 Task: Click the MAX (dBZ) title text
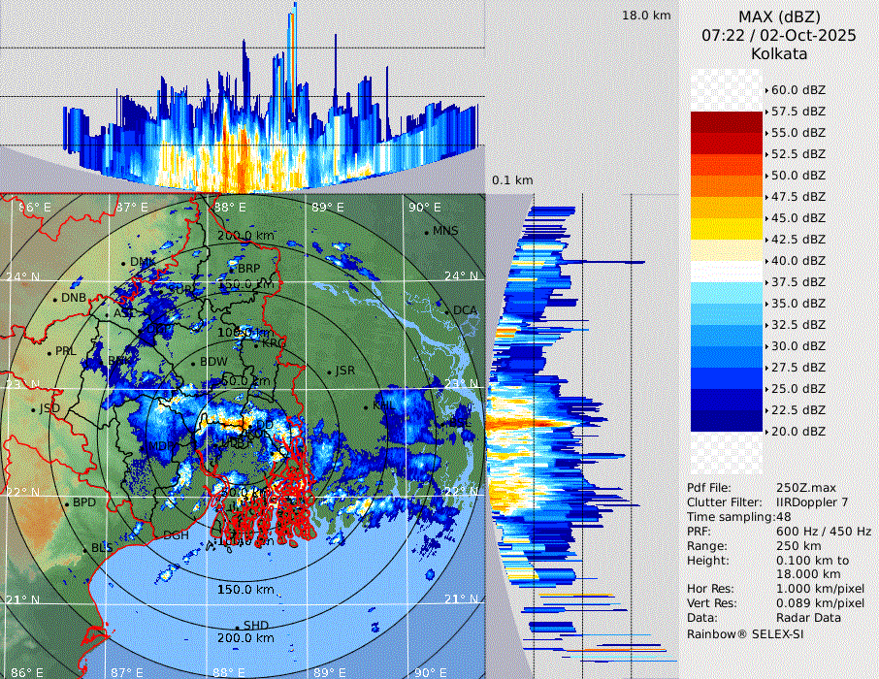tap(779, 16)
